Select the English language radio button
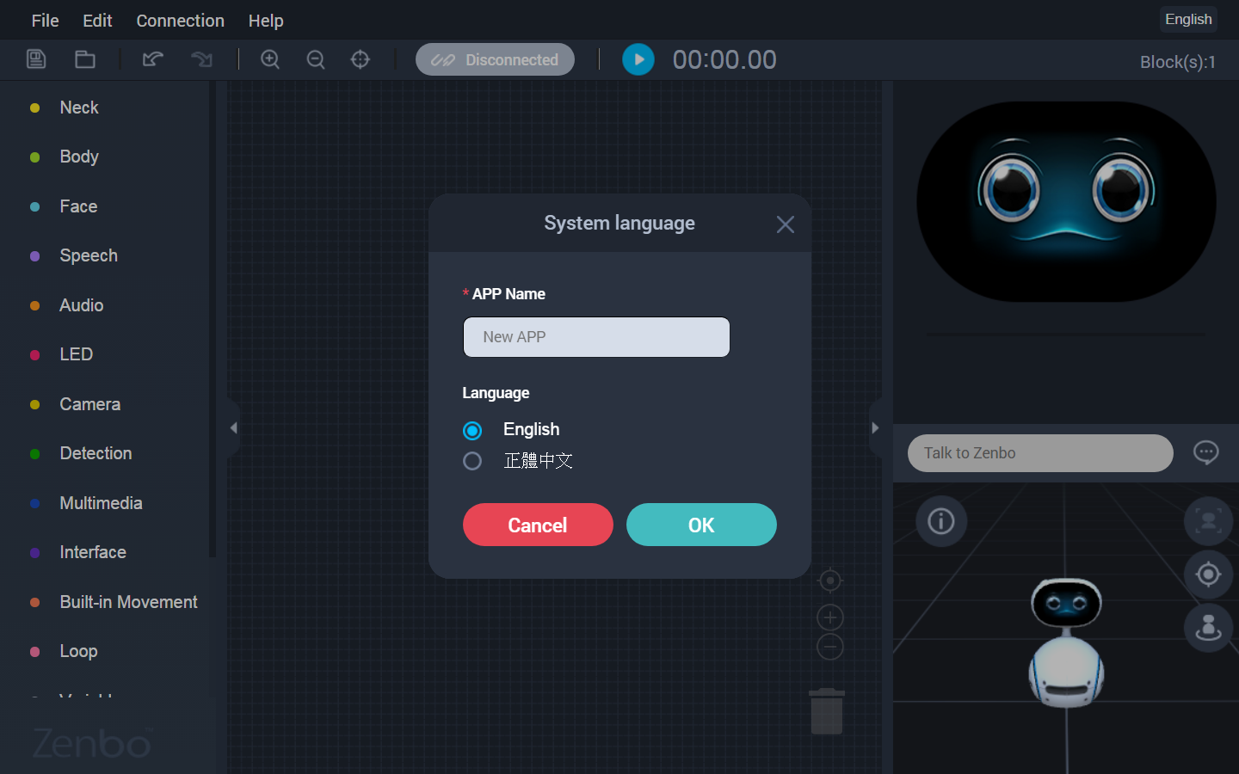Screen dimensions: 1239x774 click(x=472, y=430)
